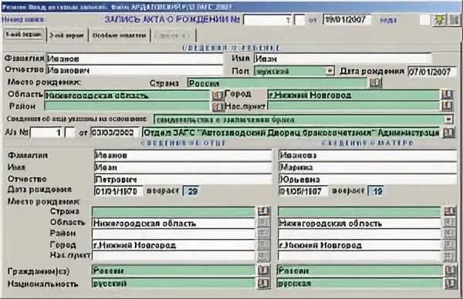Open mother's citizenship lookup book icon
Viewport: 463px width, 299px height.
point(451,270)
